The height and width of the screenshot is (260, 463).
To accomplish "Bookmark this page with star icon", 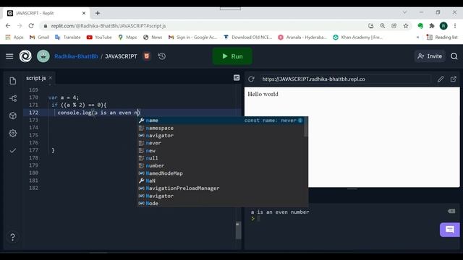I will point(406,26).
